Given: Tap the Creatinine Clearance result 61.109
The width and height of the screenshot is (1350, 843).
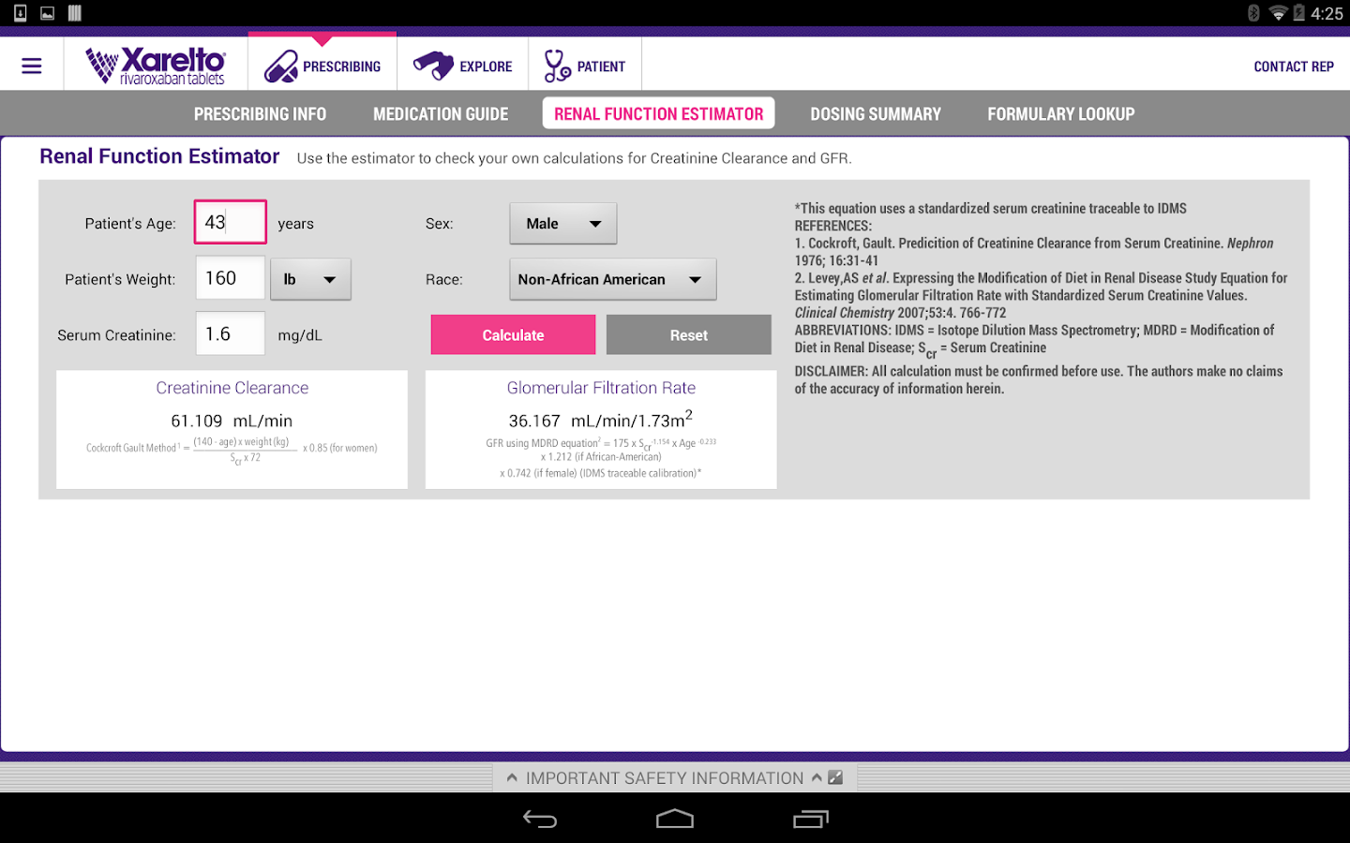Looking at the screenshot, I should coord(197,421).
